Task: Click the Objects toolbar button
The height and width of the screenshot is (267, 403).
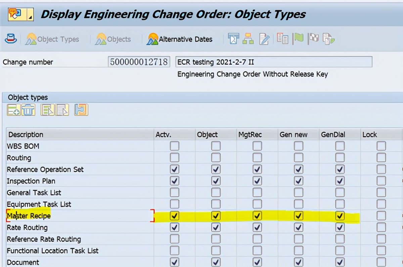Action: 113,39
